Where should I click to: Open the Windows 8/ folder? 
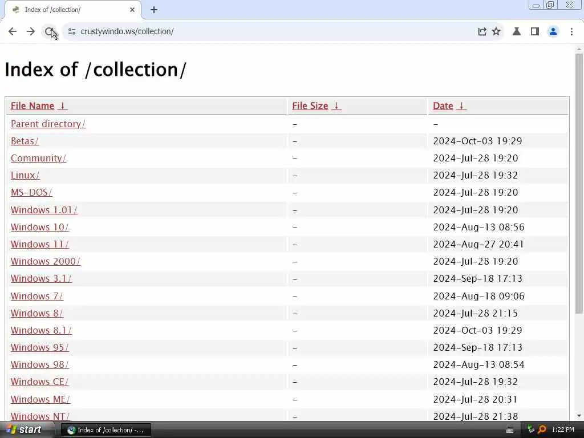[37, 313]
